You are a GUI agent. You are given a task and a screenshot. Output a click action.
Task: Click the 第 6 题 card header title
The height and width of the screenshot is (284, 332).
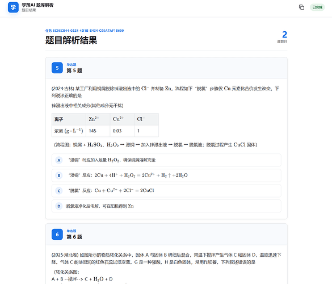pos(74,237)
